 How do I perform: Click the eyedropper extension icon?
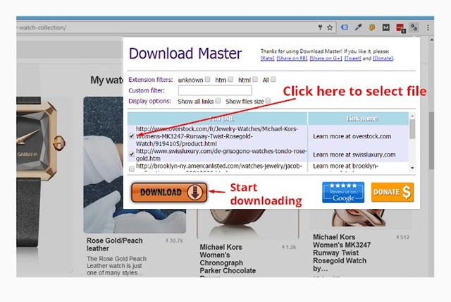coord(358,28)
